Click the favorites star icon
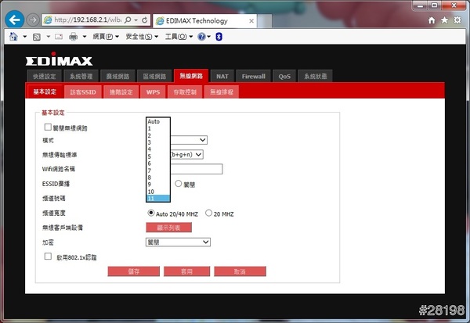The width and height of the screenshot is (470, 323). point(444,19)
